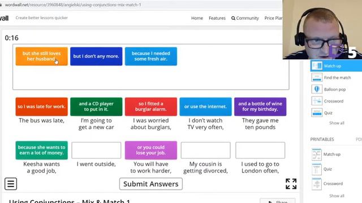Select the 'so I was late for work' tile
Viewport: 362px width, 203px height.
click(x=41, y=107)
